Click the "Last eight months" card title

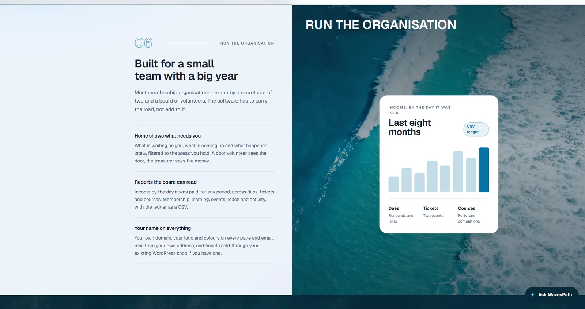tap(410, 127)
